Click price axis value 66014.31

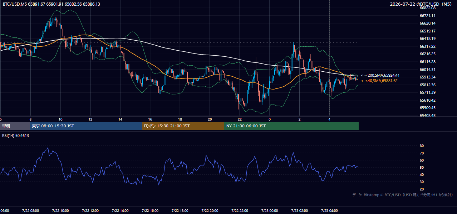tap(427, 70)
